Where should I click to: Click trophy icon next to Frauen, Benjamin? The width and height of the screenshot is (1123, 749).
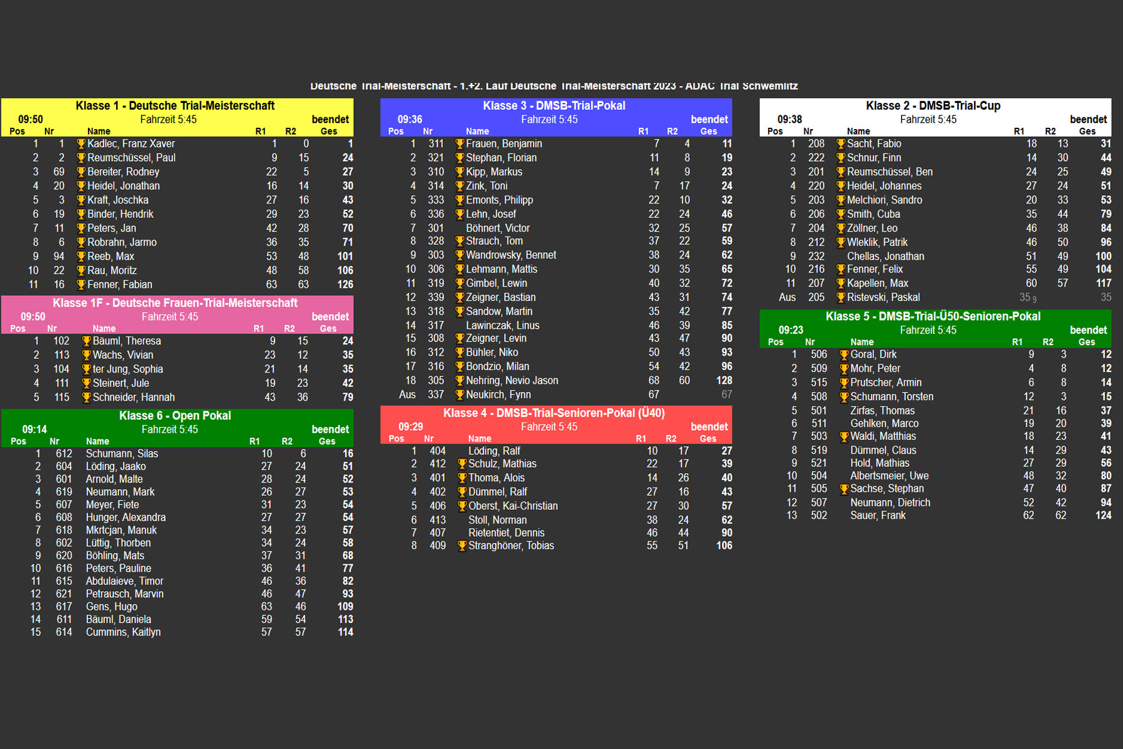click(460, 144)
